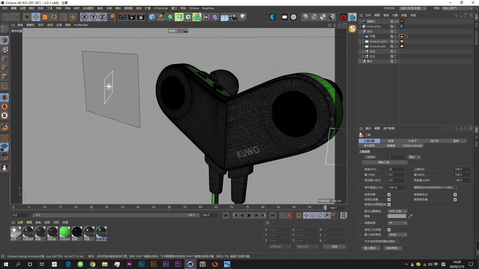Open the spline pen tool
The image size is (479, 269).
[161, 17]
